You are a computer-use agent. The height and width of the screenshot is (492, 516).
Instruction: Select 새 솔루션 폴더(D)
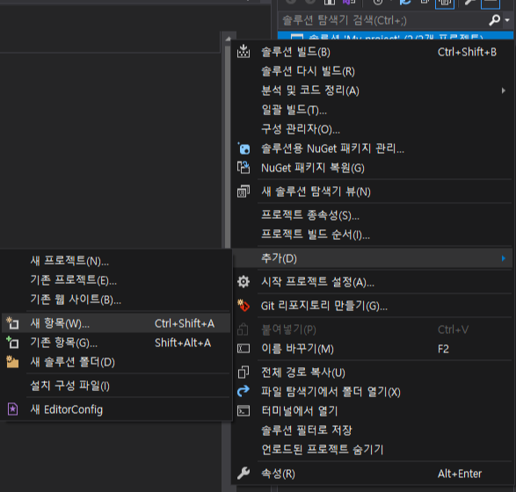pyautogui.click(x=116, y=362)
